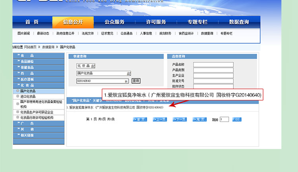Viewport: 298px width, 172px height.
Task: Click the 国产化妆品 current breadcrumb text
Action: pyautogui.click(x=68, y=47)
